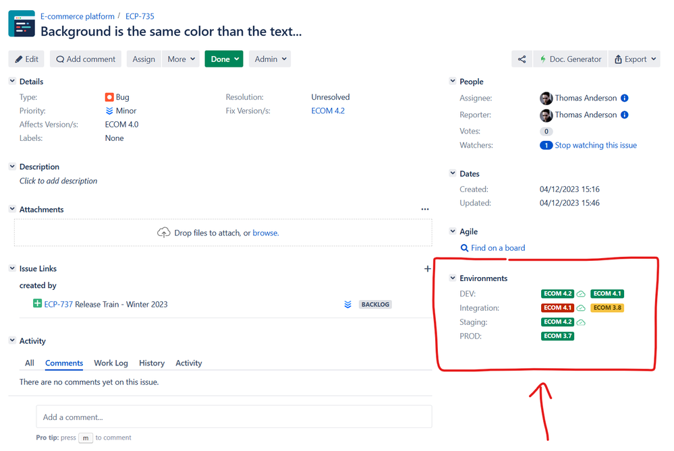
Task: Click yellow ECOM 3.8 badge
Action: point(607,308)
